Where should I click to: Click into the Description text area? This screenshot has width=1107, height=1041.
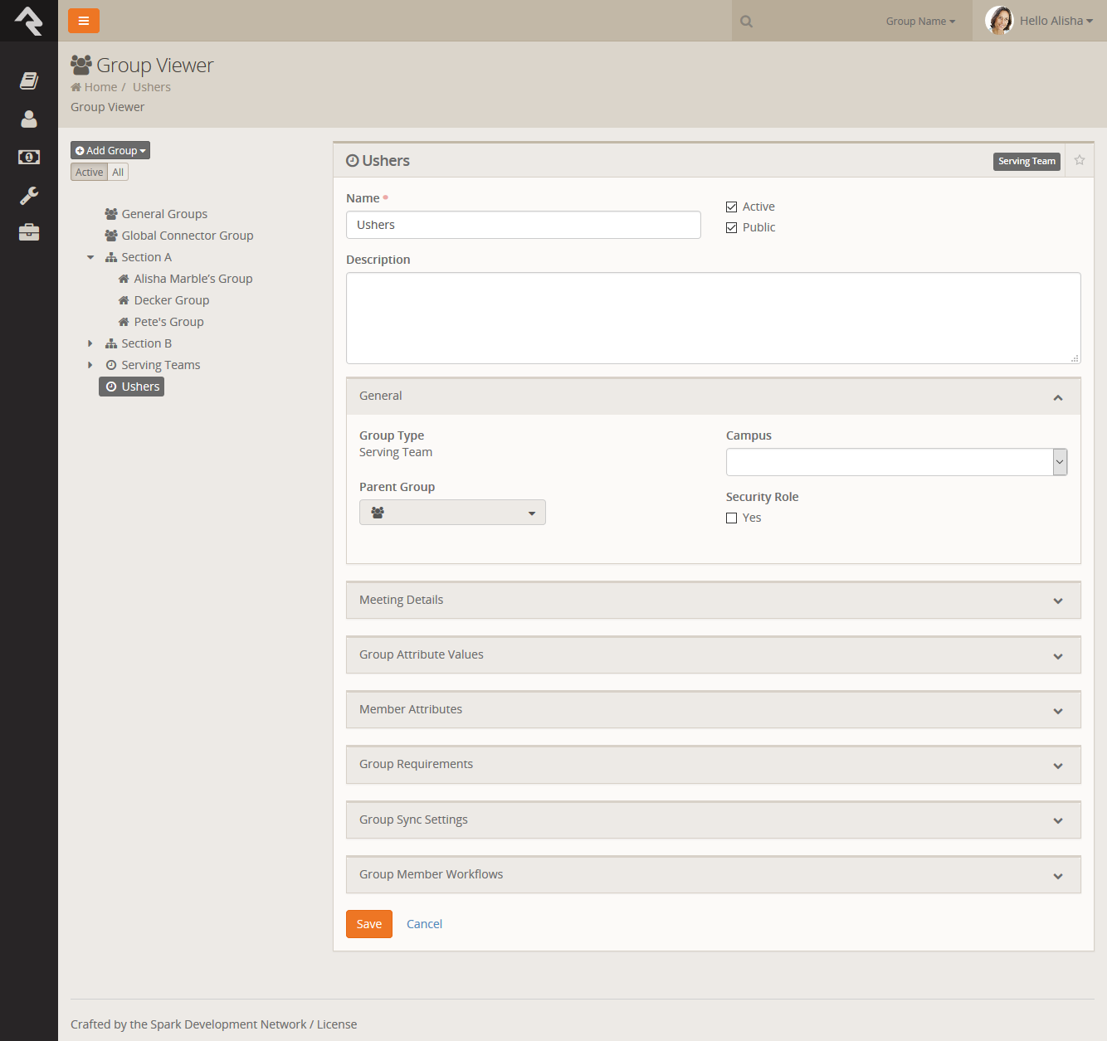[x=713, y=318]
